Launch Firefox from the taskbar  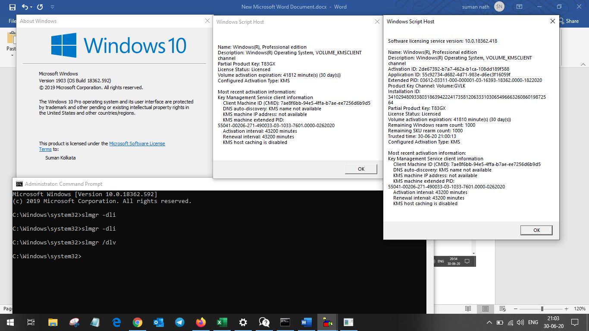coord(201,322)
